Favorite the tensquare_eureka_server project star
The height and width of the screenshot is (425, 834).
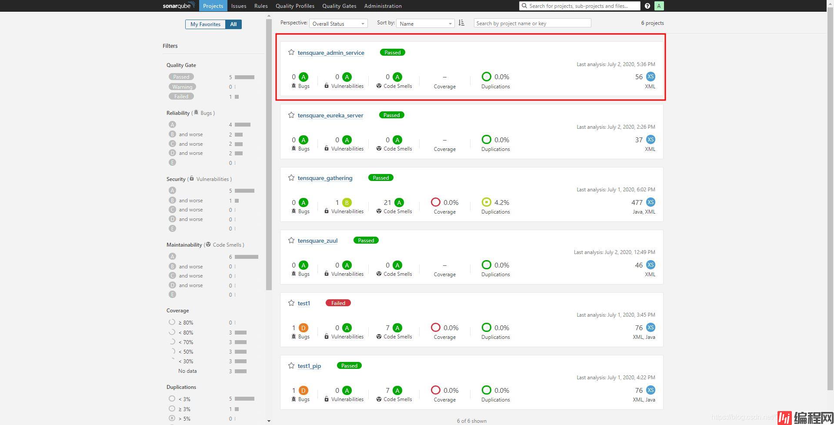pyautogui.click(x=291, y=115)
